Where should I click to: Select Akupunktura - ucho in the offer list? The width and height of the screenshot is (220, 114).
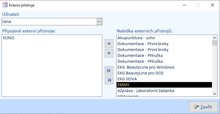click(x=164, y=38)
